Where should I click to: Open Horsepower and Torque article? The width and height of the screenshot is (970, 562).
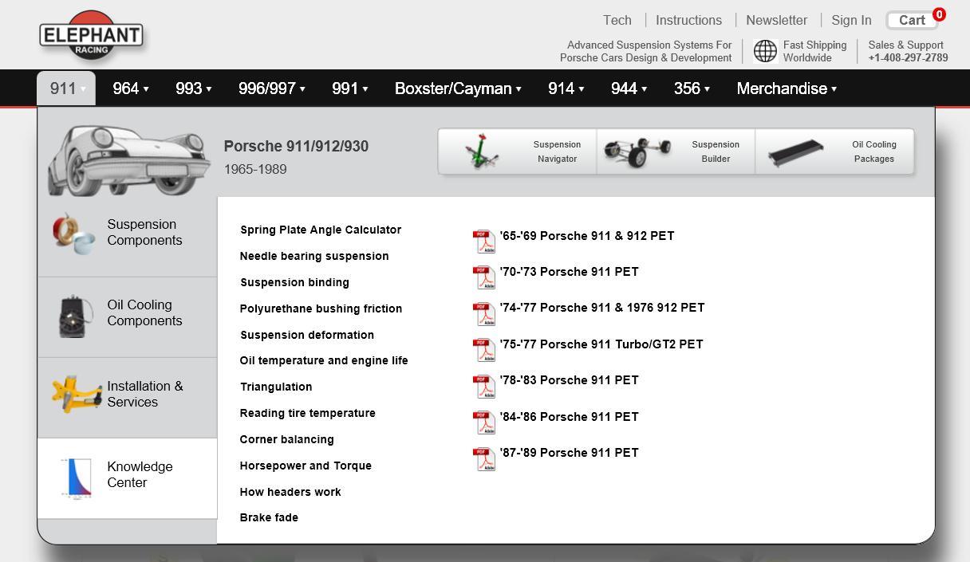306,466
